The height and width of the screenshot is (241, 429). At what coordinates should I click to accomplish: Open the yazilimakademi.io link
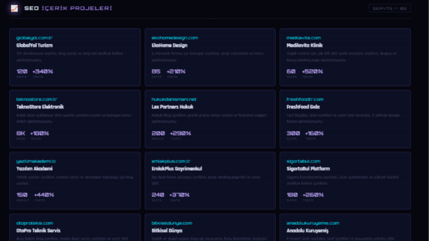tap(36, 161)
